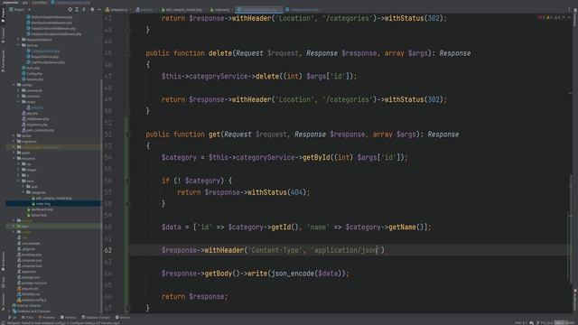This screenshot has width=578, height=325.
Task: Fold the delete function at line 45
Action: pos(127,53)
